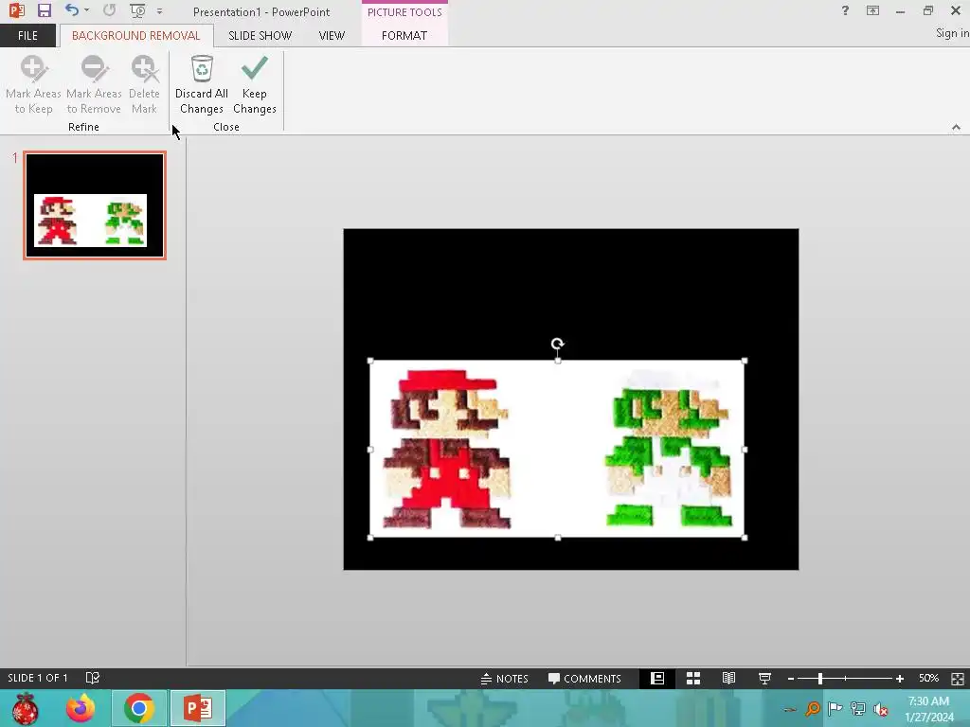Click SLIDE 1 OF 1 indicator
Viewport: 970px width, 727px height.
tap(38, 678)
